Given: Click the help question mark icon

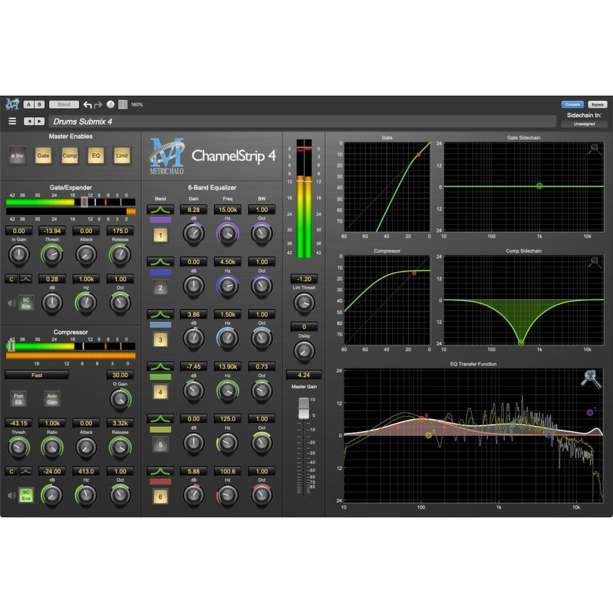Looking at the screenshot, I should click(109, 104).
